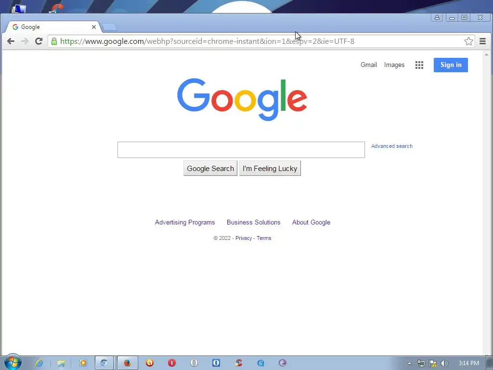This screenshot has width=493, height=370.
Task: Launch red Opera from the taskbar
Action: click(x=172, y=363)
